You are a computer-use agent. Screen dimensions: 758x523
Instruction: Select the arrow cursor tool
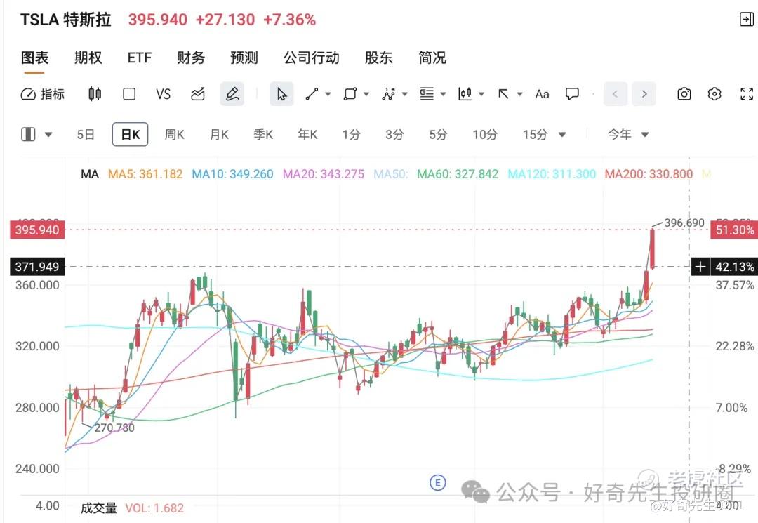tap(281, 94)
